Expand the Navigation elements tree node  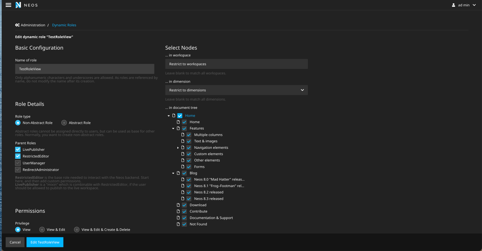point(178,147)
